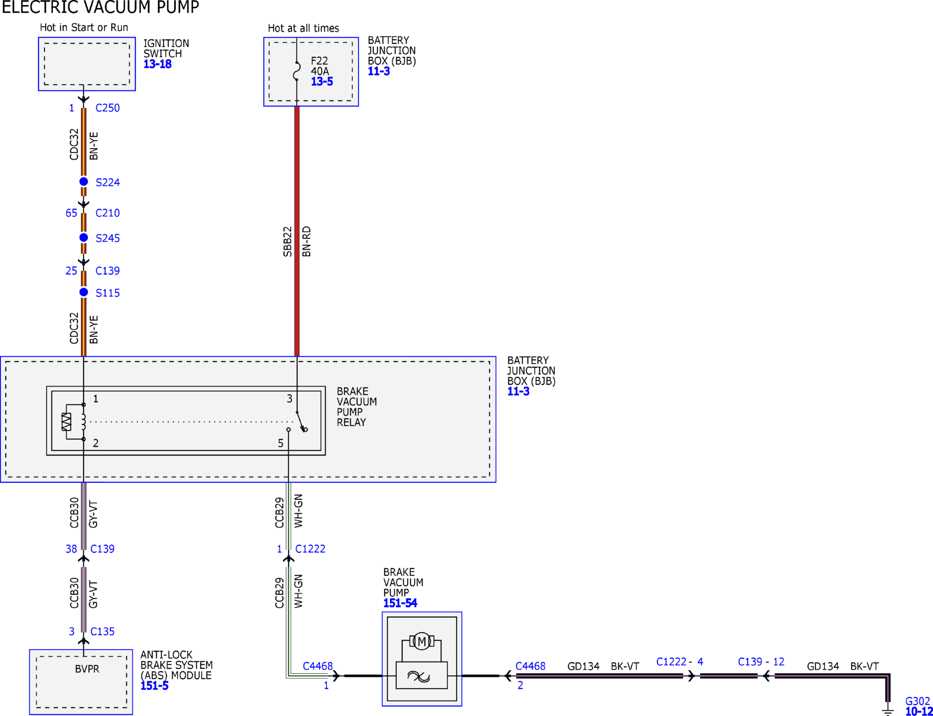Click the S245 splice dot
The height and width of the screenshot is (716, 933).
pos(84,238)
